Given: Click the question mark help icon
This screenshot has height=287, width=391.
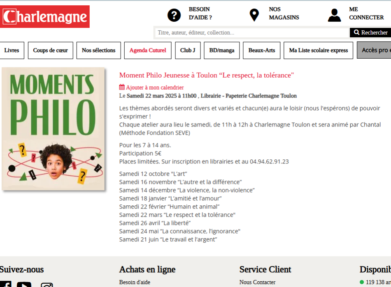Looking at the screenshot, I should (x=174, y=15).
